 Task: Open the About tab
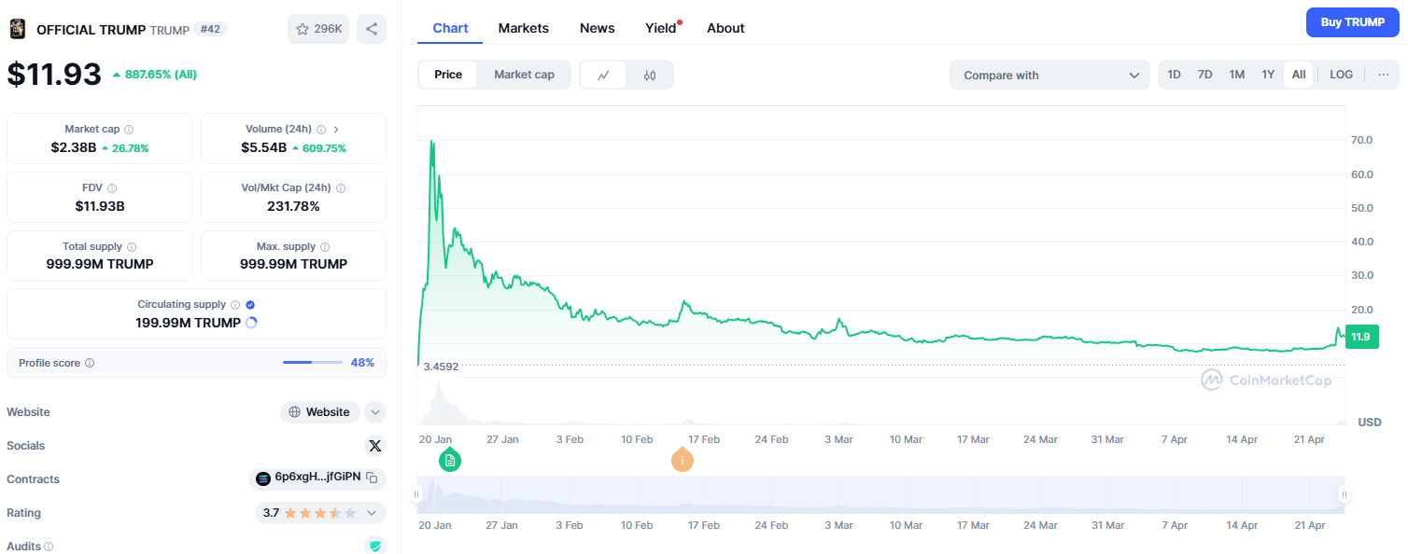pos(725,28)
